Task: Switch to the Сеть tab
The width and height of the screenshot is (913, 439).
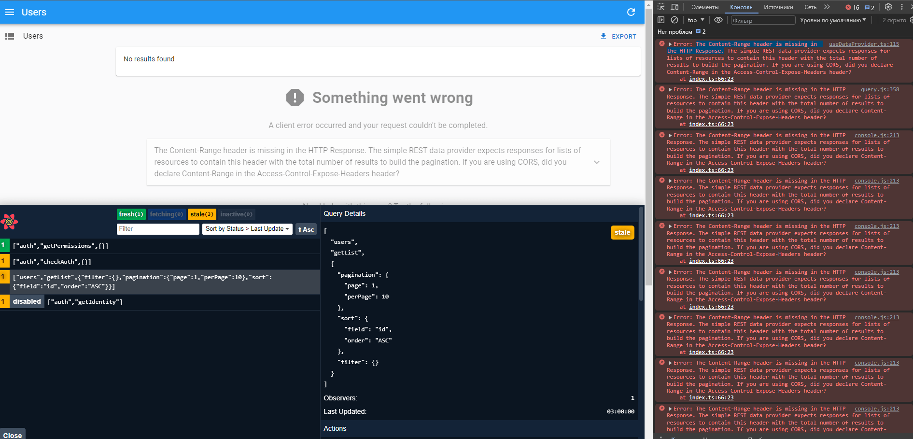Action: coord(810,7)
